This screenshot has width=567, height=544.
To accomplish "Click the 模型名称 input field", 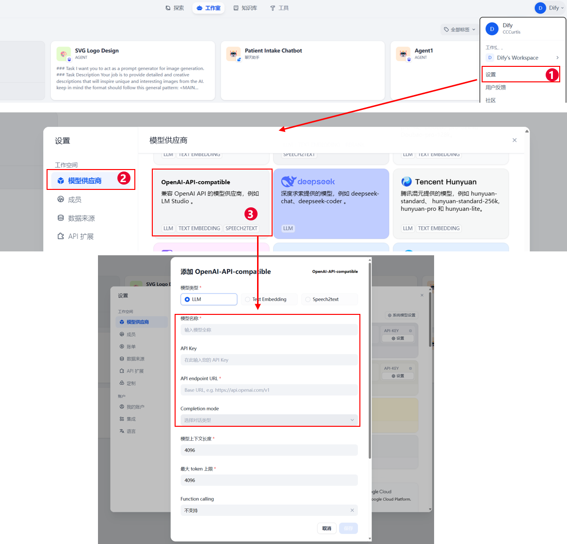I will tap(269, 330).
